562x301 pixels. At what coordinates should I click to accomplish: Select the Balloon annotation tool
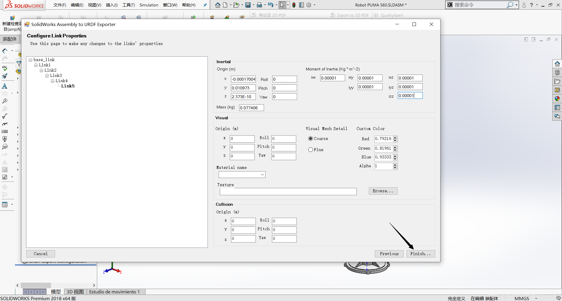coord(5,101)
